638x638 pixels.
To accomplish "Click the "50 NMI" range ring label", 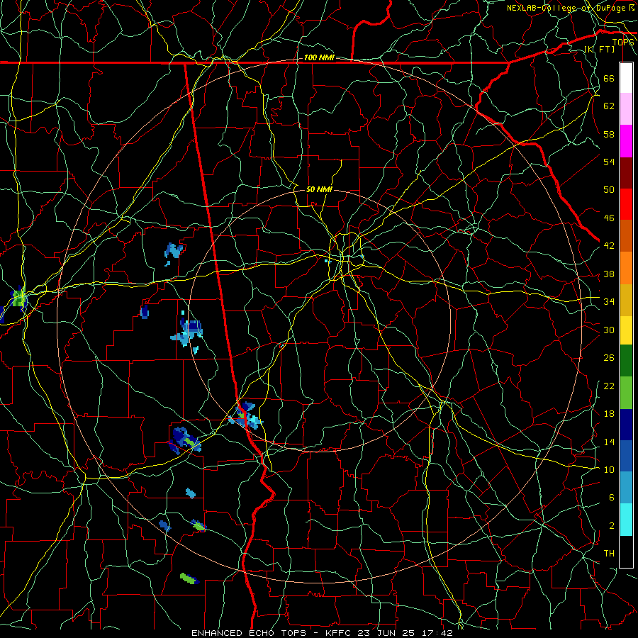I will point(319,189).
